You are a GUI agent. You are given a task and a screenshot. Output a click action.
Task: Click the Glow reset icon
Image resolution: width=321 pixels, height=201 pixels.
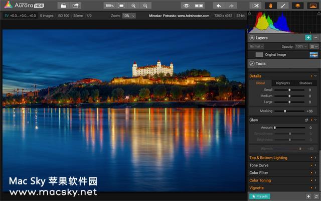[x=306, y=120]
